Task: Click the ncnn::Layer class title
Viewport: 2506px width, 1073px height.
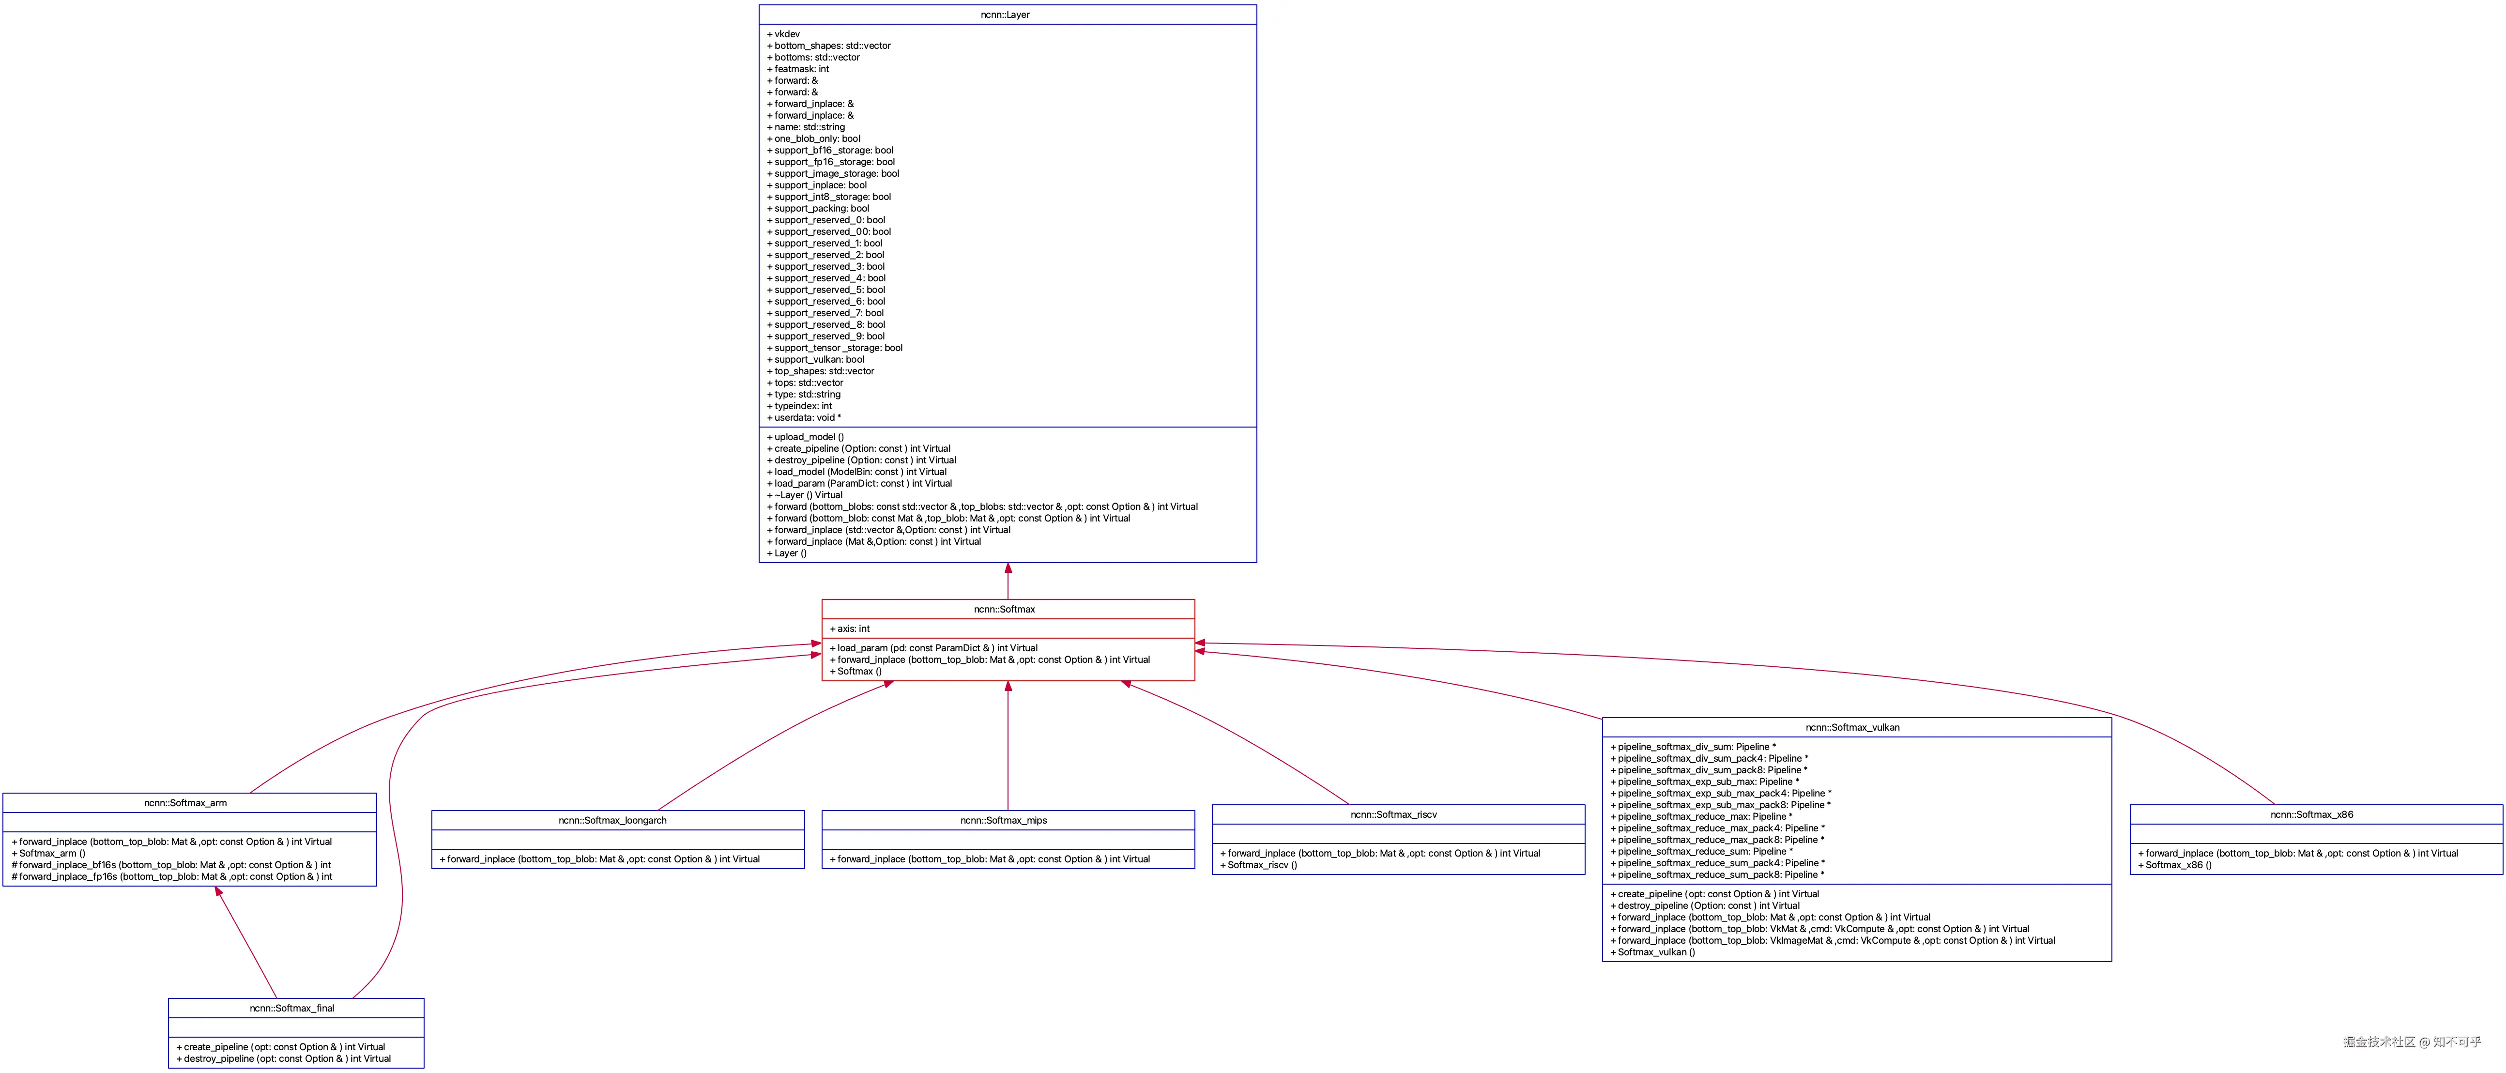Action: coord(1005,15)
